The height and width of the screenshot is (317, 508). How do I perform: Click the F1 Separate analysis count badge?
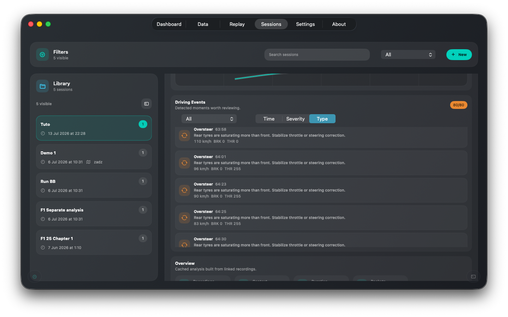[x=143, y=210]
